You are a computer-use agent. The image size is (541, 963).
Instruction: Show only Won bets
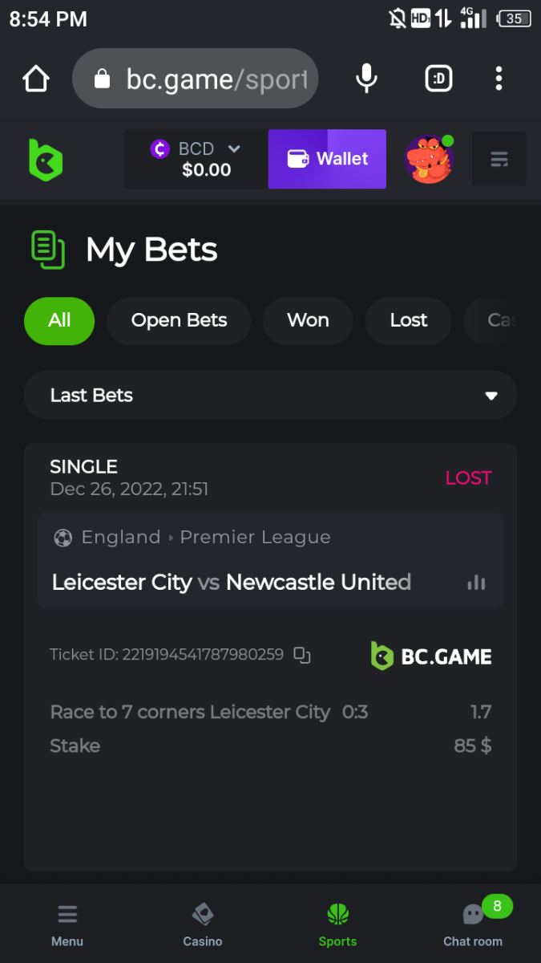[308, 320]
